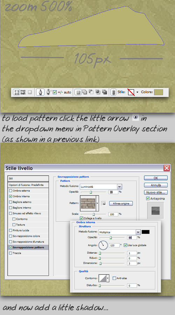Viewport: 175px width, 315px height.
Task: Select the Paths mode icon
Action: click(x=23, y=92)
